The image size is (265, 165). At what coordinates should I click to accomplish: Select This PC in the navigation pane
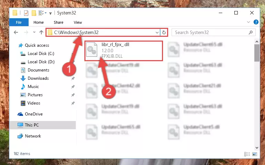click(x=43, y=125)
